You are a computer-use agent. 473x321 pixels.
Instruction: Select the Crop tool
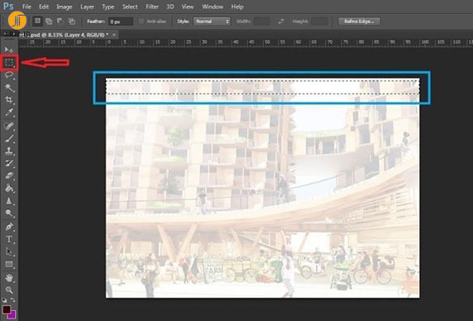coord(9,99)
